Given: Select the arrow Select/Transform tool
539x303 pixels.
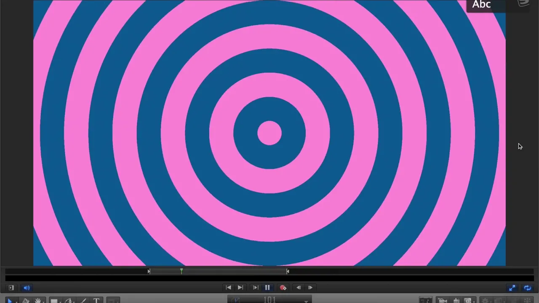Looking at the screenshot, I should 10,300.
